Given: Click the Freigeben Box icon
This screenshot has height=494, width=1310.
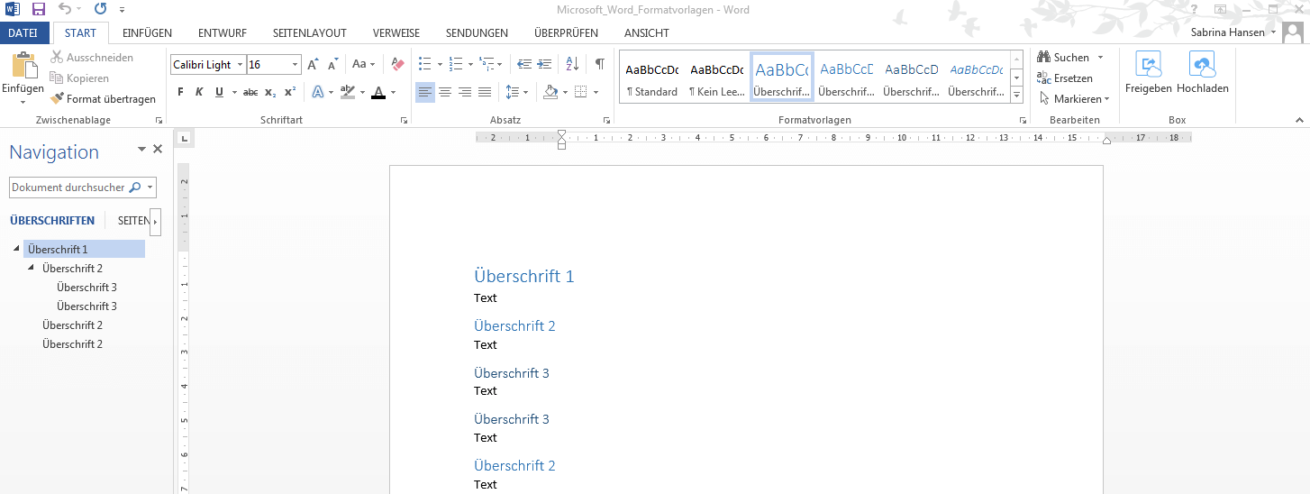Looking at the screenshot, I should tap(1149, 65).
